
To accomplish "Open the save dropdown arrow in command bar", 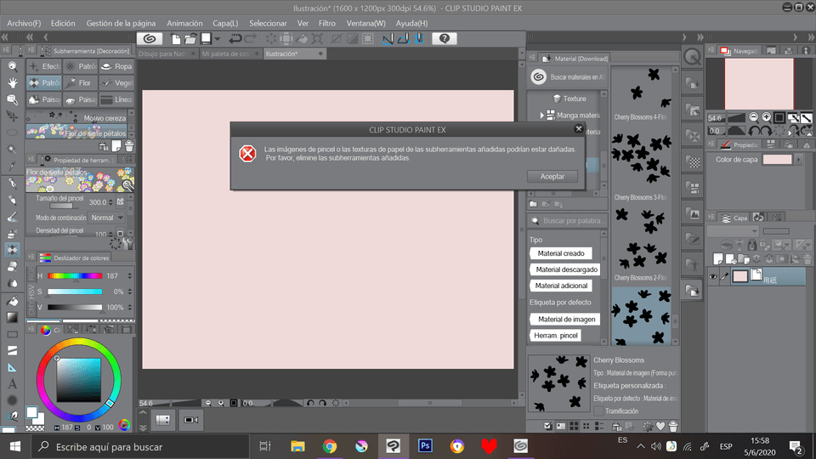I will pyautogui.click(x=218, y=38).
